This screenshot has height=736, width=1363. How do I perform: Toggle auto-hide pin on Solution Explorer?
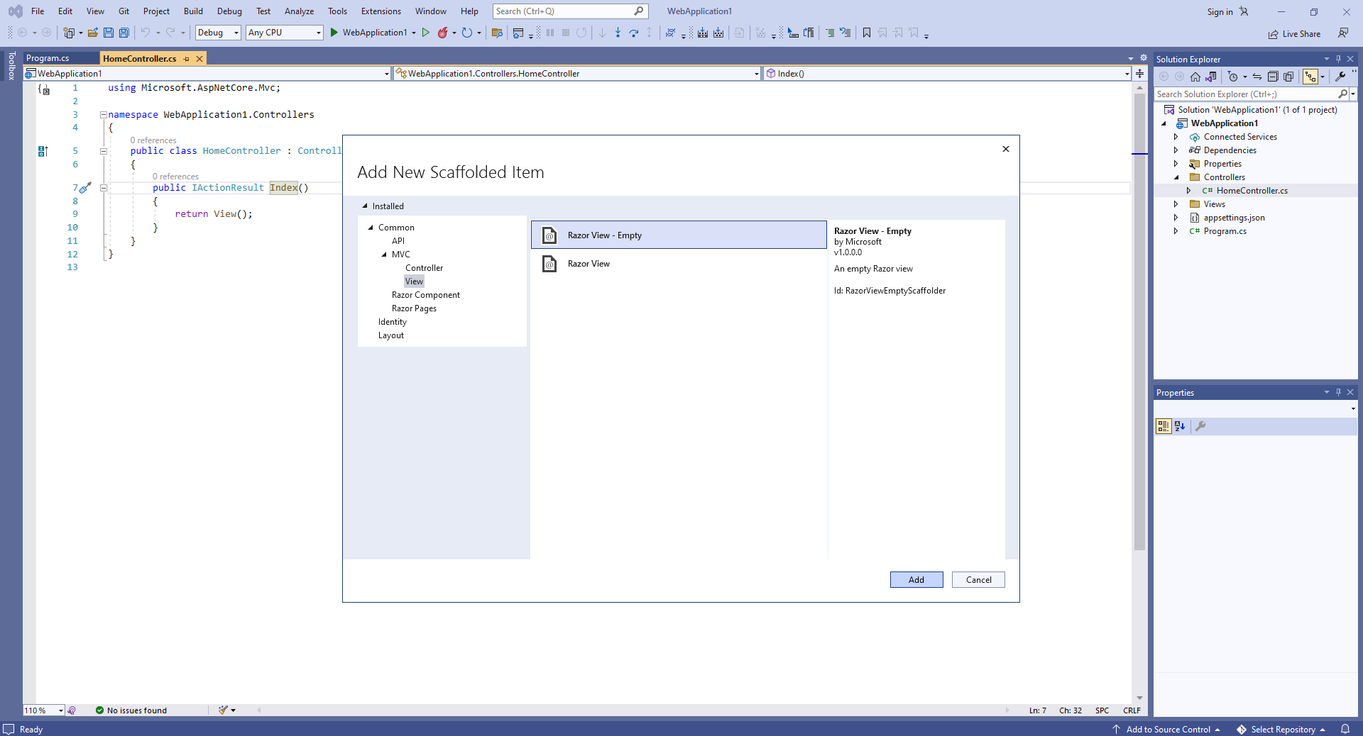(1338, 59)
